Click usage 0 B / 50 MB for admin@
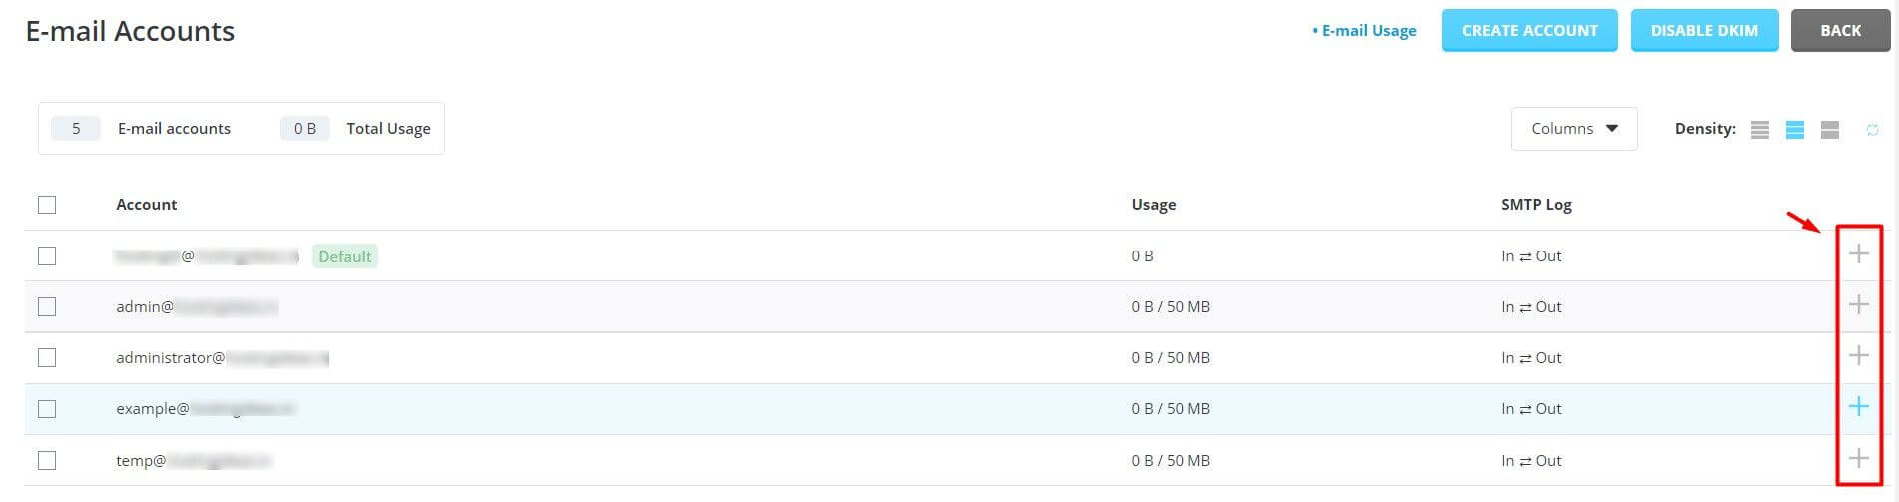The width and height of the screenshot is (1899, 502). click(x=1171, y=307)
